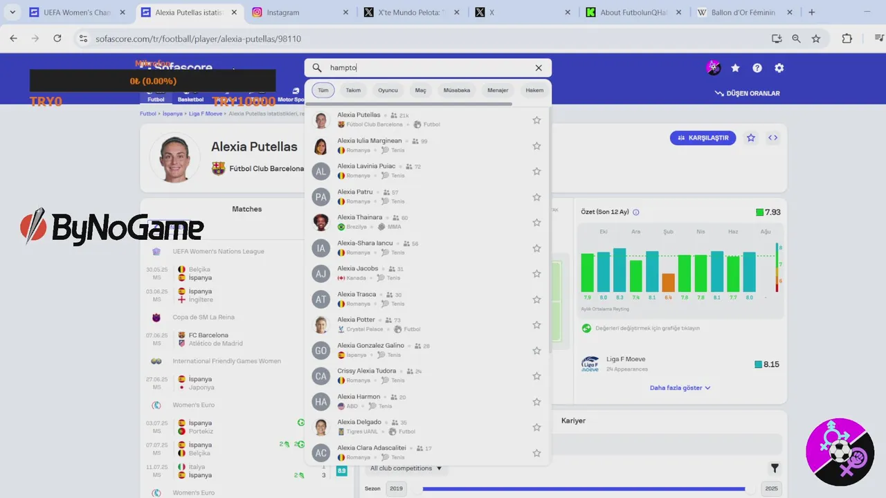The image size is (886, 498).
Task: Click Liga F Moeve stats row
Action: tap(681, 364)
